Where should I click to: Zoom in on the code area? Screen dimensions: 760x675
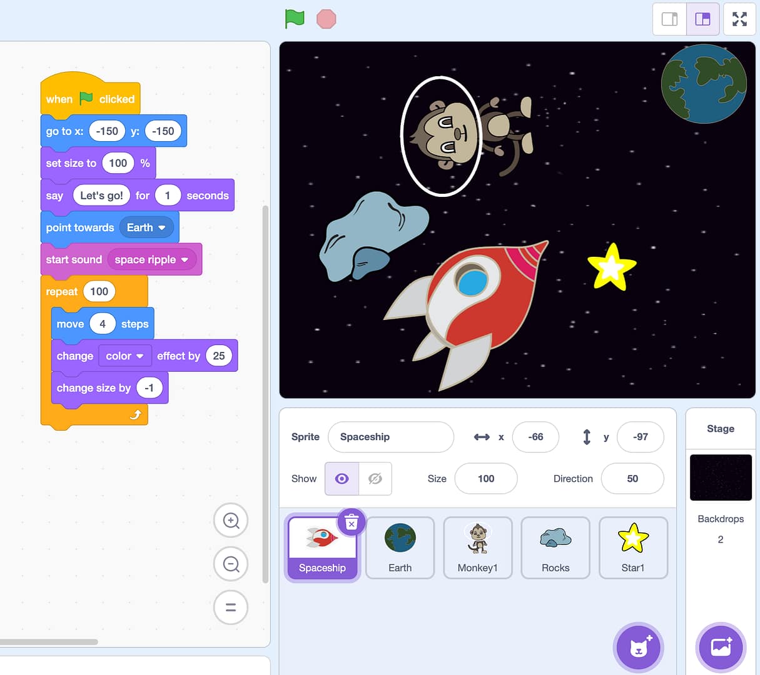231,521
